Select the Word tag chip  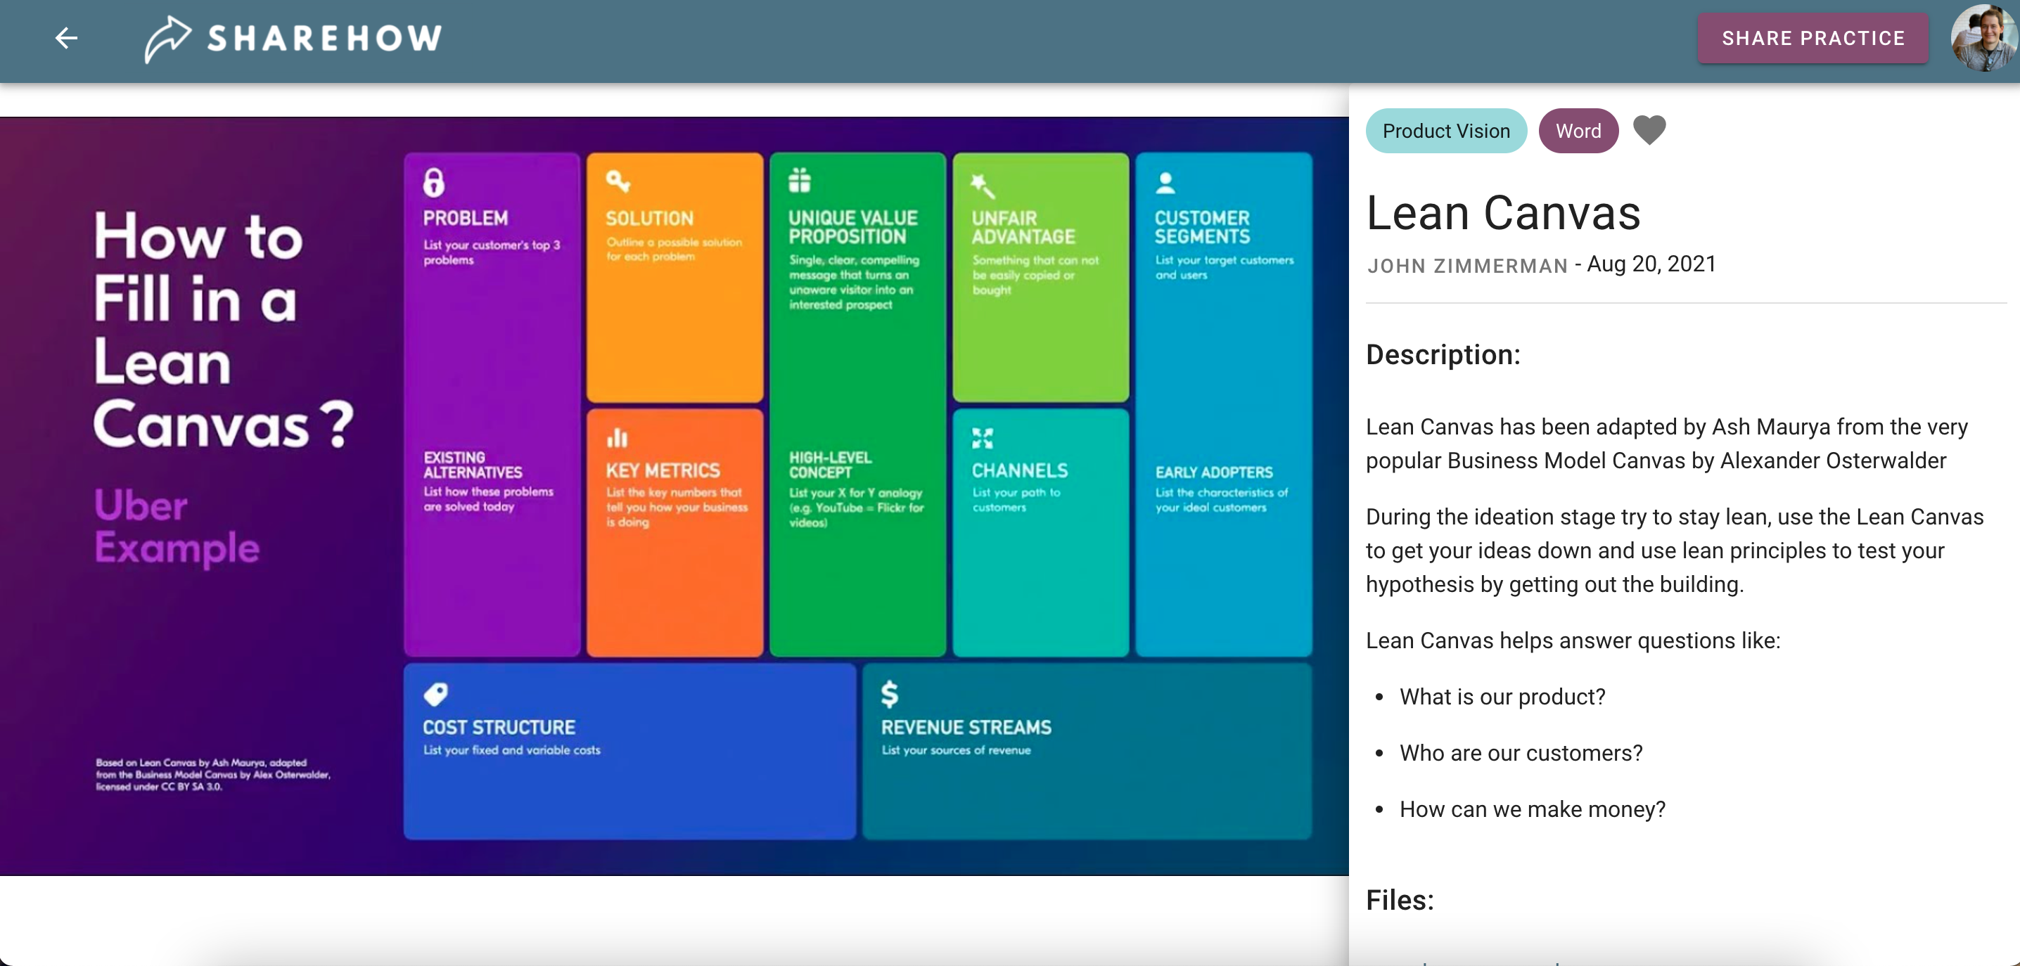1578,131
